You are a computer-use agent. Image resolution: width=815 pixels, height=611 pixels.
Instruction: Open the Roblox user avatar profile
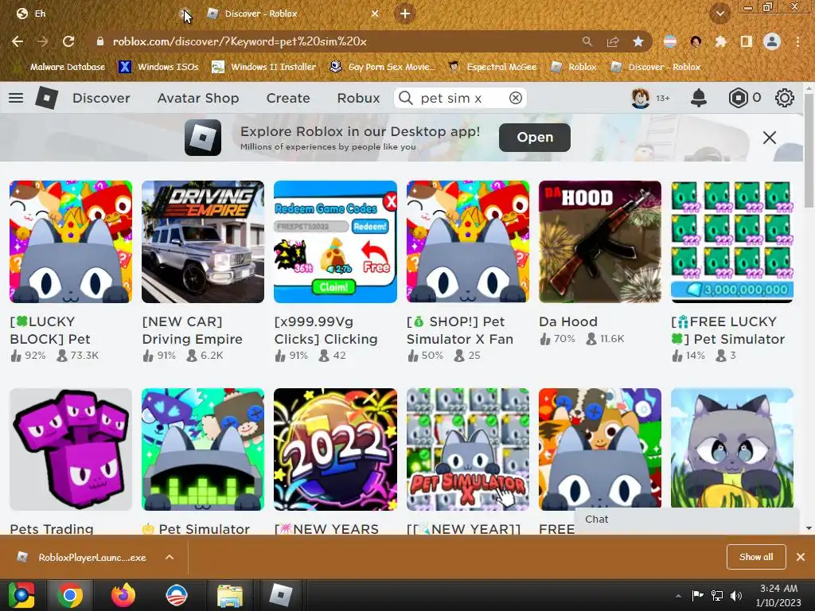click(x=641, y=98)
